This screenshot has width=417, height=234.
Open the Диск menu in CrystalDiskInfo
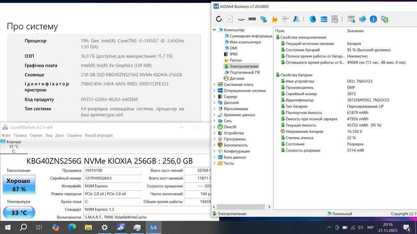click(60, 135)
